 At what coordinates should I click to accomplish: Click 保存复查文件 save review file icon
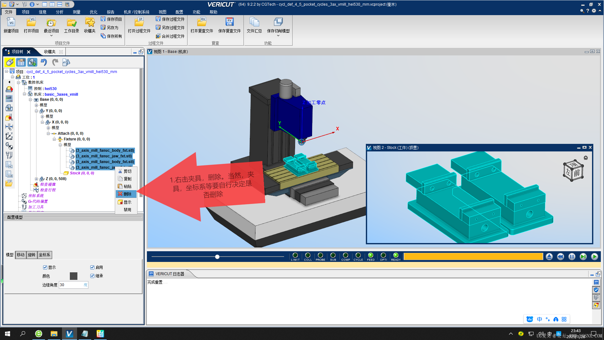tap(229, 25)
